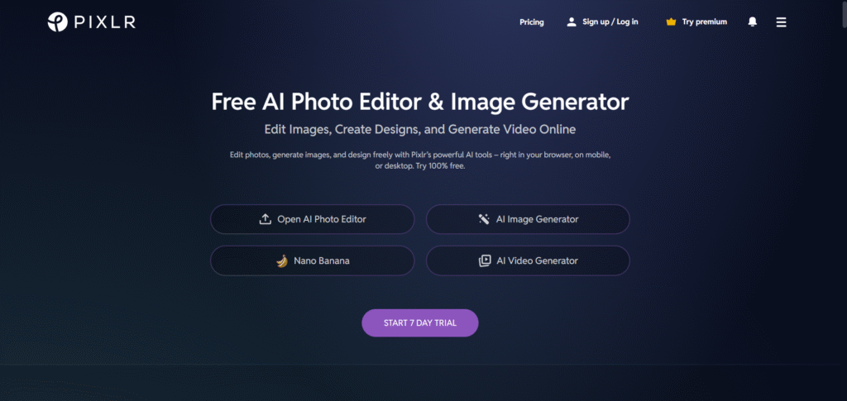Open the Pricing page
This screenshot has height=401, width=847.
click(x=531, y=22)
